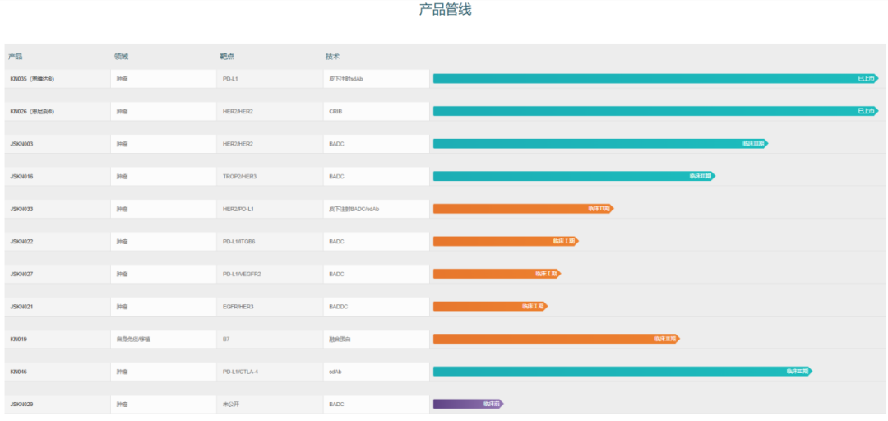Click BADC technology in the JSKN027 row
Image resolution: width=888 pixels, height=421 pixels.
point(377,275)
